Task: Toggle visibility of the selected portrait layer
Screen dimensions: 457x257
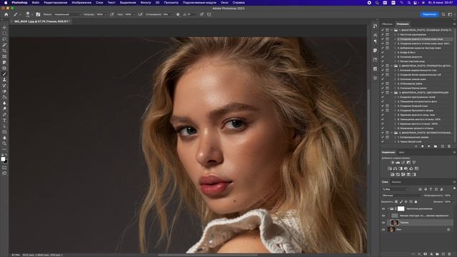Action: click(x=383, y=223)
